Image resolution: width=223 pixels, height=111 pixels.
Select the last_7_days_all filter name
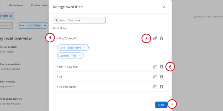67,38
